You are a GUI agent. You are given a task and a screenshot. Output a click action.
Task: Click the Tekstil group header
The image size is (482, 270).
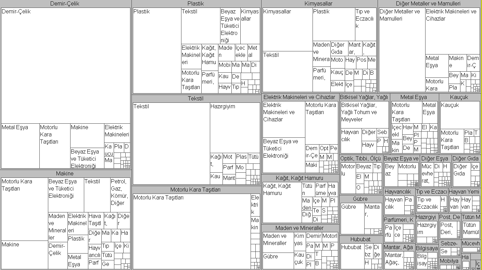coord(196,99)
